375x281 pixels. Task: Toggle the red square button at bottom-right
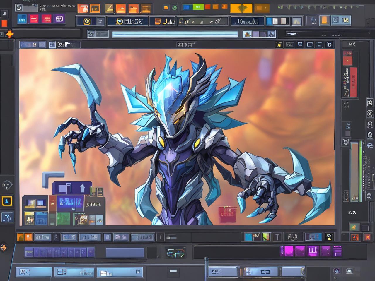(367, 237)
